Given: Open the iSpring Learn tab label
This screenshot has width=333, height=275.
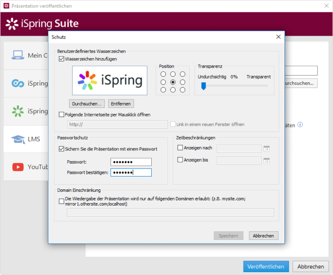Looking at the screenshot, I should [x=38, y=111].
